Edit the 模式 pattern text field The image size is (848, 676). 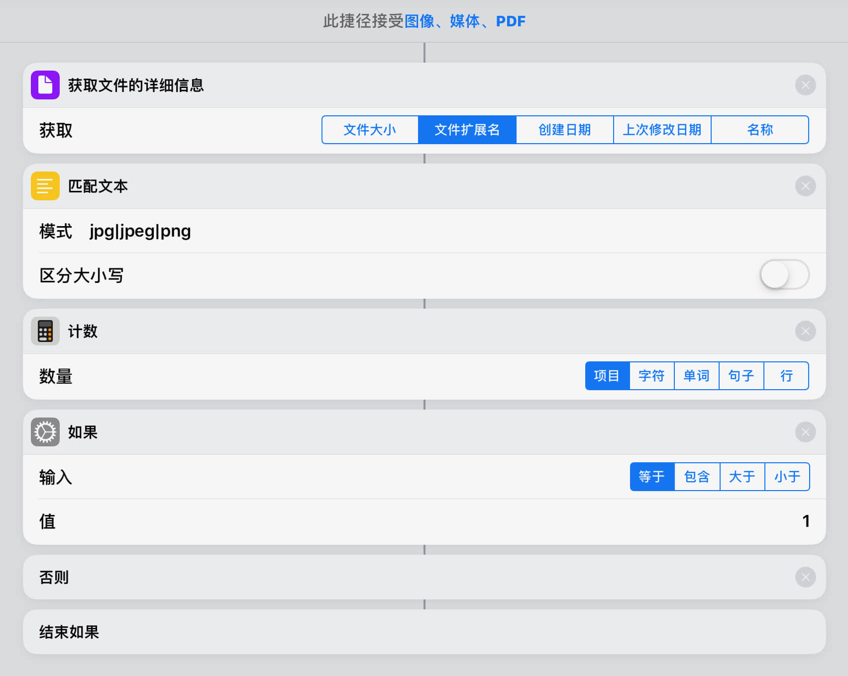[140, 231]
